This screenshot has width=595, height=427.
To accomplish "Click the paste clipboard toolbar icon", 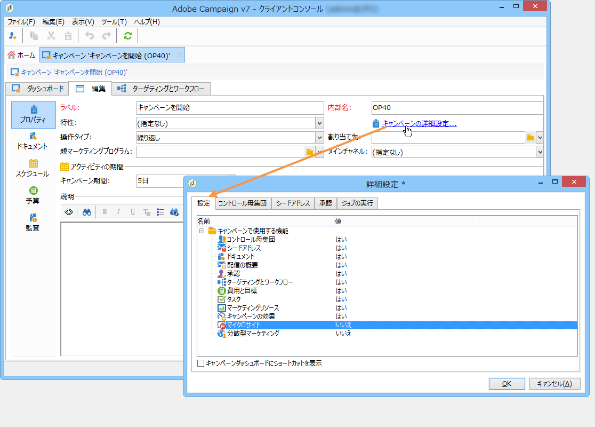I will click(68, 36).
